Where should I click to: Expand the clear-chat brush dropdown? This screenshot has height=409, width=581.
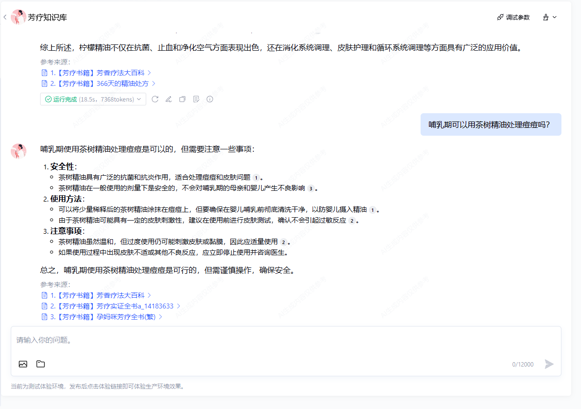(550, 17)
